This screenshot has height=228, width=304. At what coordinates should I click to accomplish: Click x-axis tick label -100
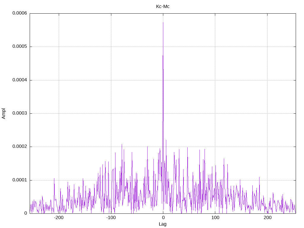pyautogui.click(x=111, y=218)
